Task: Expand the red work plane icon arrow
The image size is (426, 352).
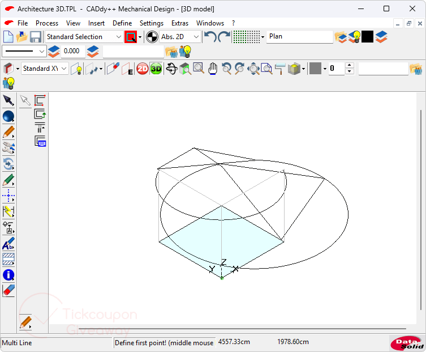Action: point(18,69)
